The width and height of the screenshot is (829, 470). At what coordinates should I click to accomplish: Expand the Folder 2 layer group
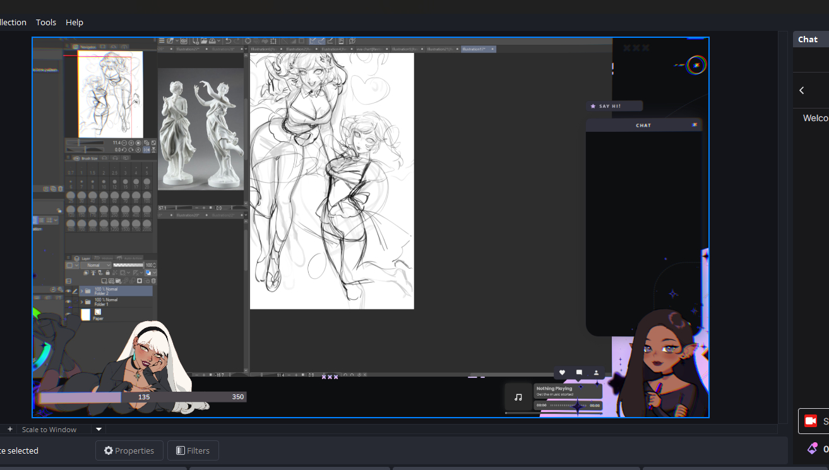81,291
